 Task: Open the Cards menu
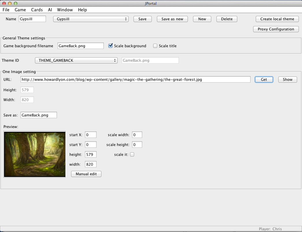click(x=37, y=10)
